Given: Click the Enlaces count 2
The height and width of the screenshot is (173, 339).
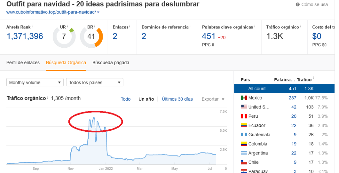Looking at the screenshot, I should click(115, 36).
